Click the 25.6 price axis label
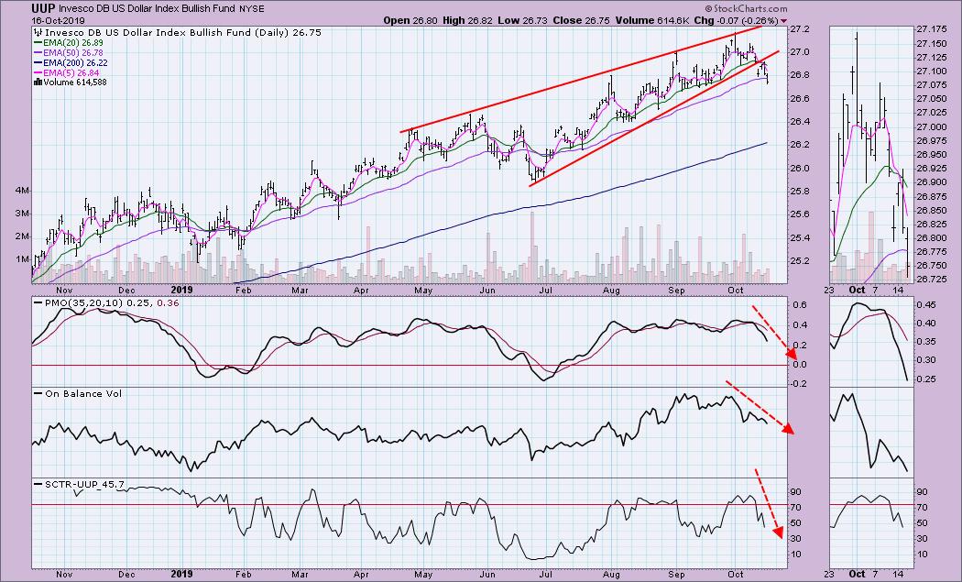The height and width of the screenshot is (582, 962). (799, 214)
